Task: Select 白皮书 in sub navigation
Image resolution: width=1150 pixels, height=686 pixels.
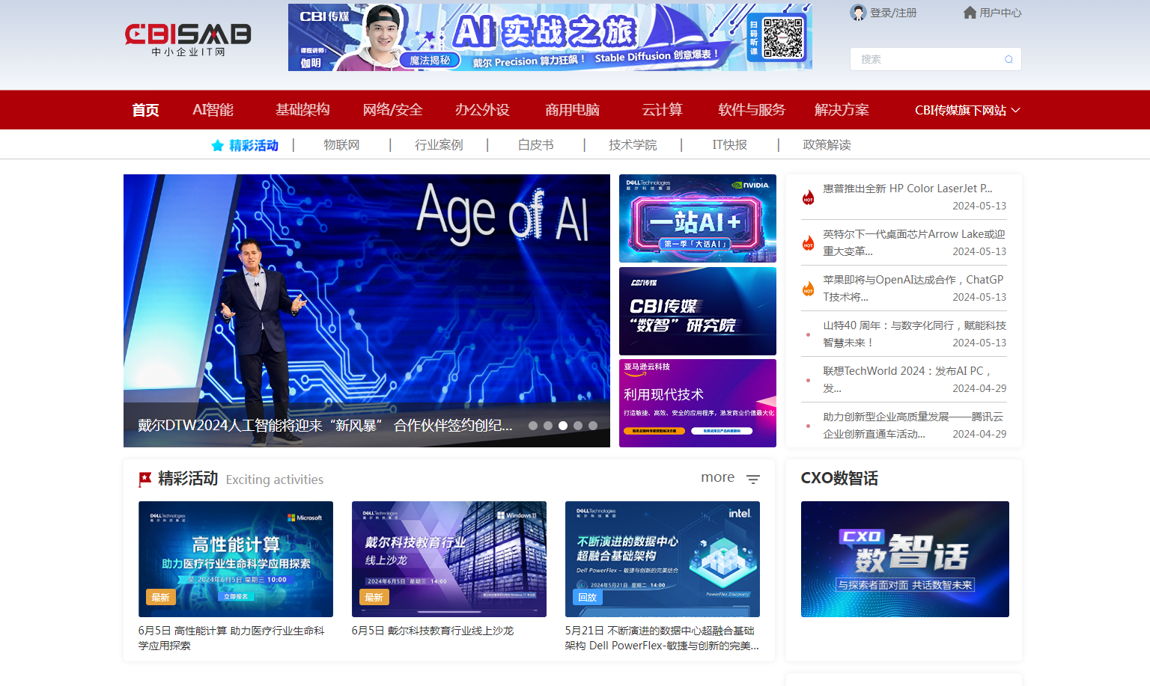Action: [x=536, y=145]
